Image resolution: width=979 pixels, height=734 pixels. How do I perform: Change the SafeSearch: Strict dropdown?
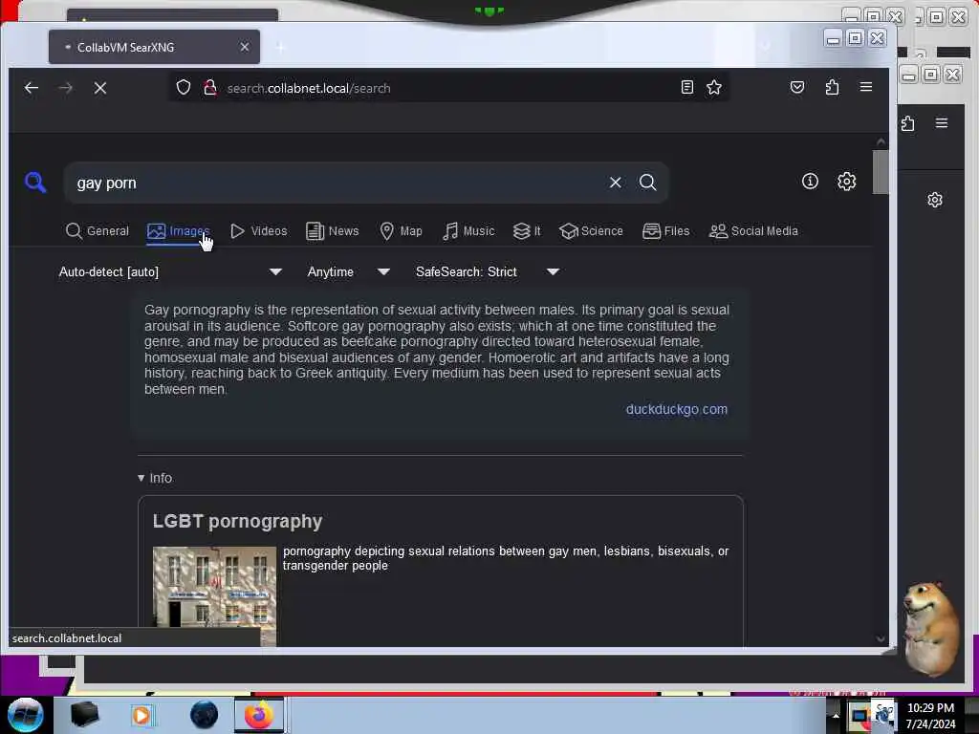pos(487,272)
